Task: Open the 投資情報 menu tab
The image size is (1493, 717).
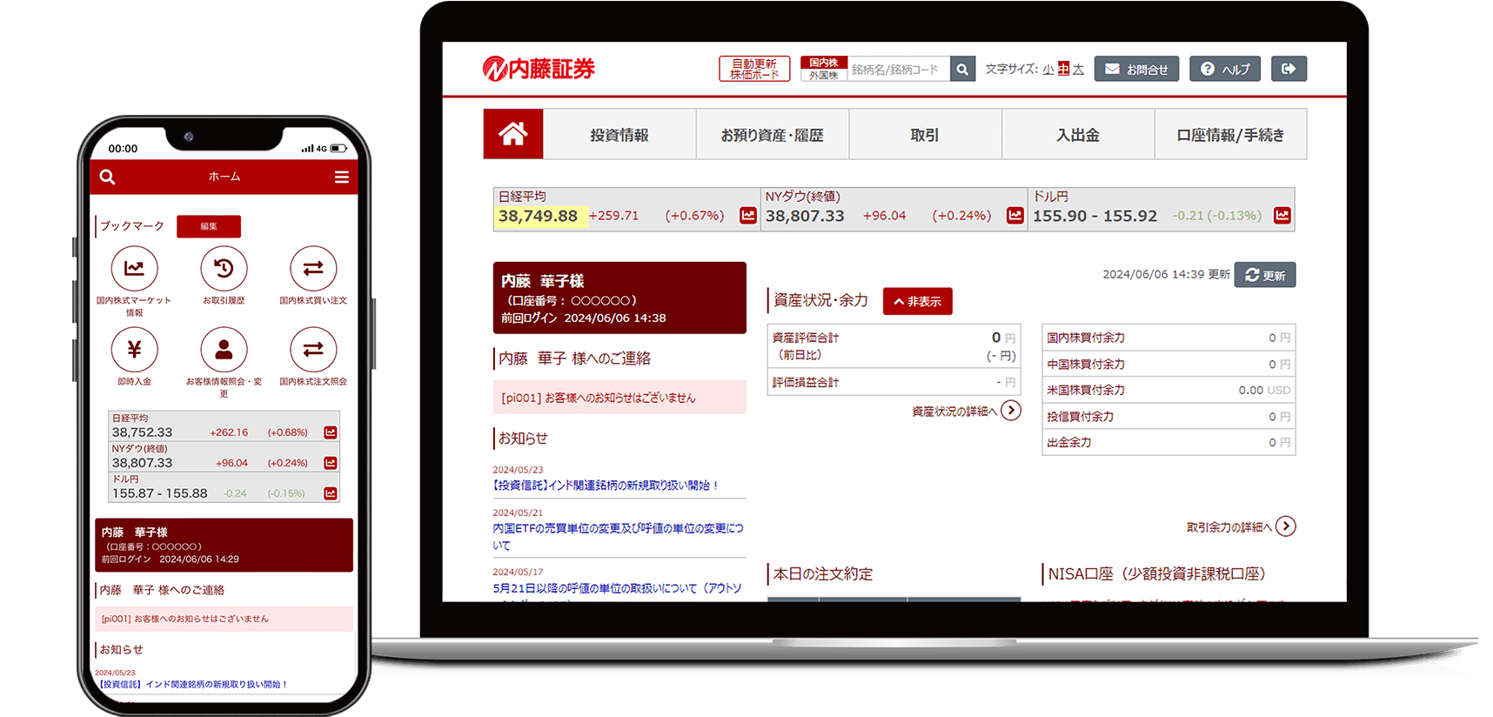Action: pos(619,135)
